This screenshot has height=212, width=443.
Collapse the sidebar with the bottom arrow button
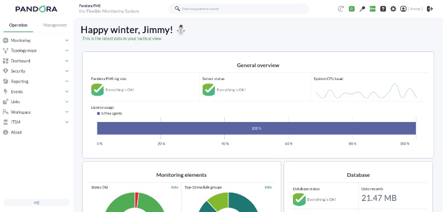click(x=37, y=203)
